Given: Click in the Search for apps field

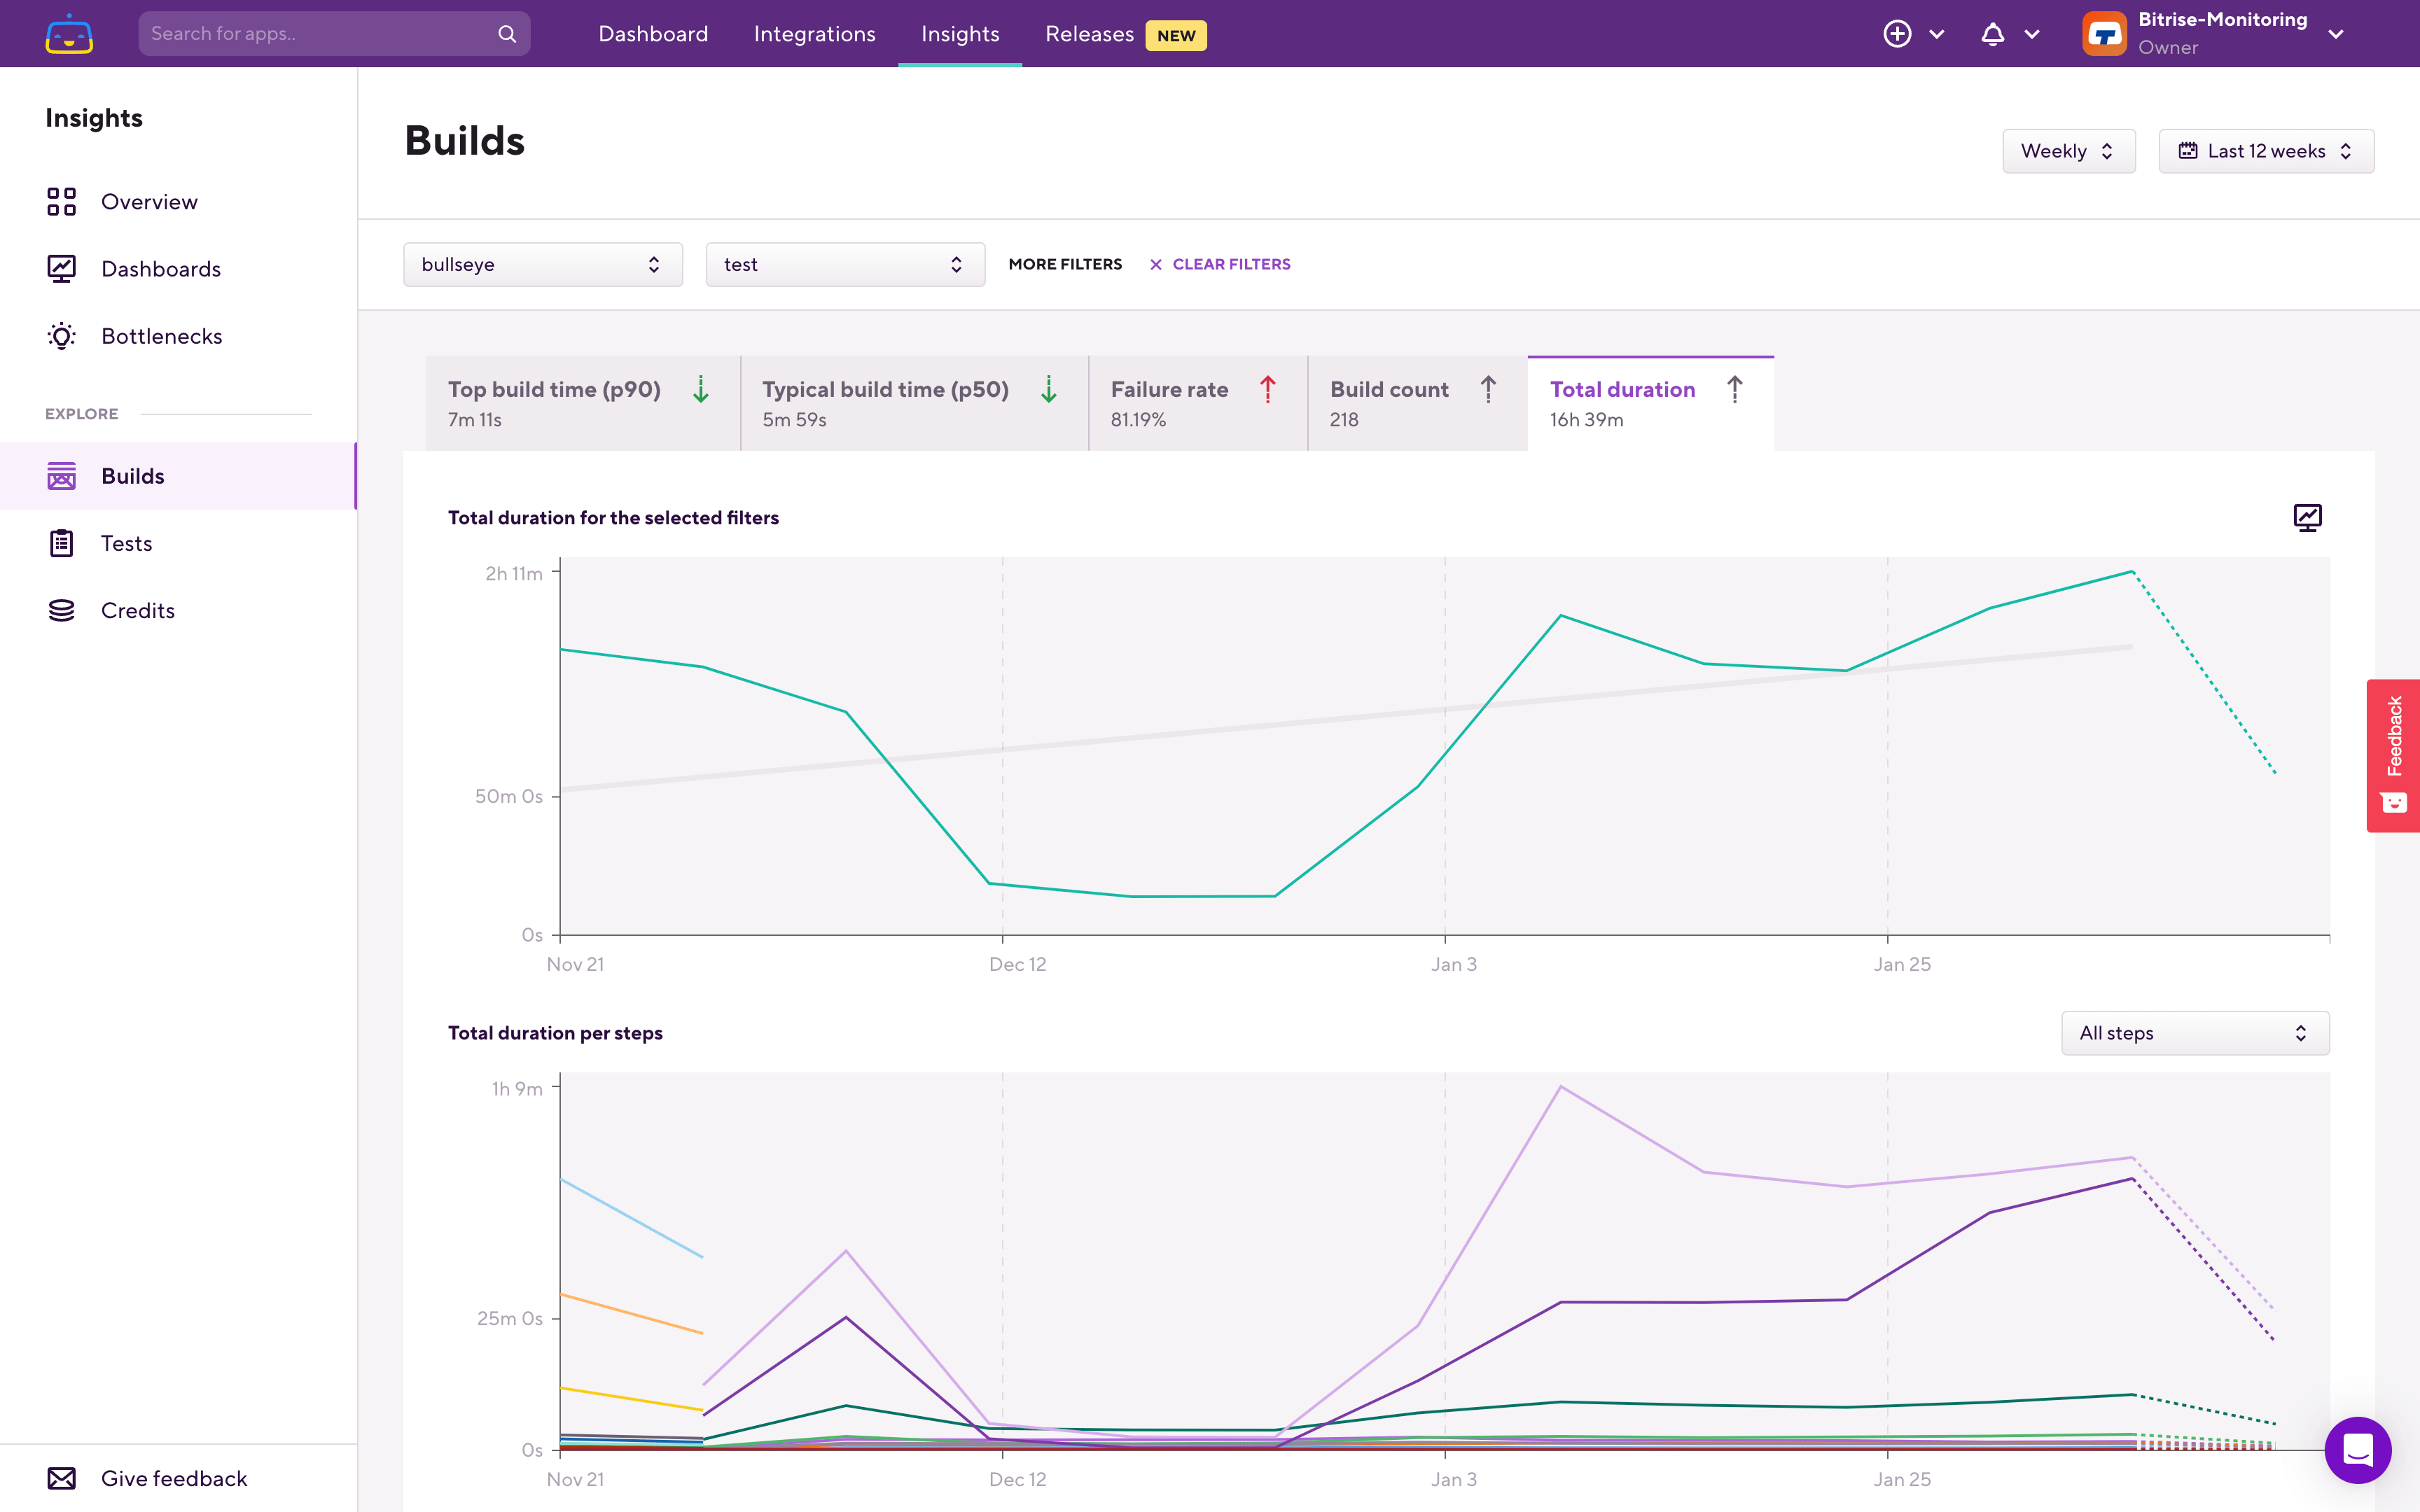Looking at the screenshot, I should 315,34.
